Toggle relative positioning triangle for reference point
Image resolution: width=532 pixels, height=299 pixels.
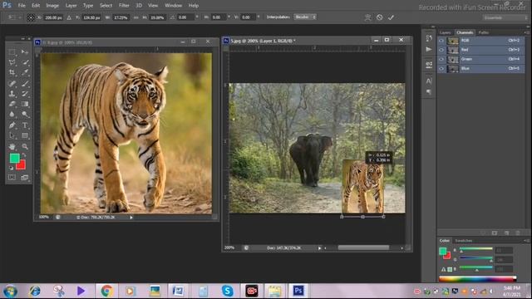click(69, 17)
